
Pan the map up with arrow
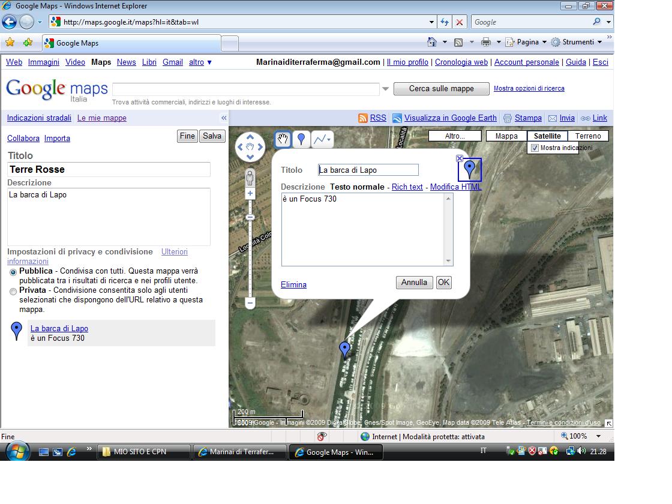pos(250,137)
